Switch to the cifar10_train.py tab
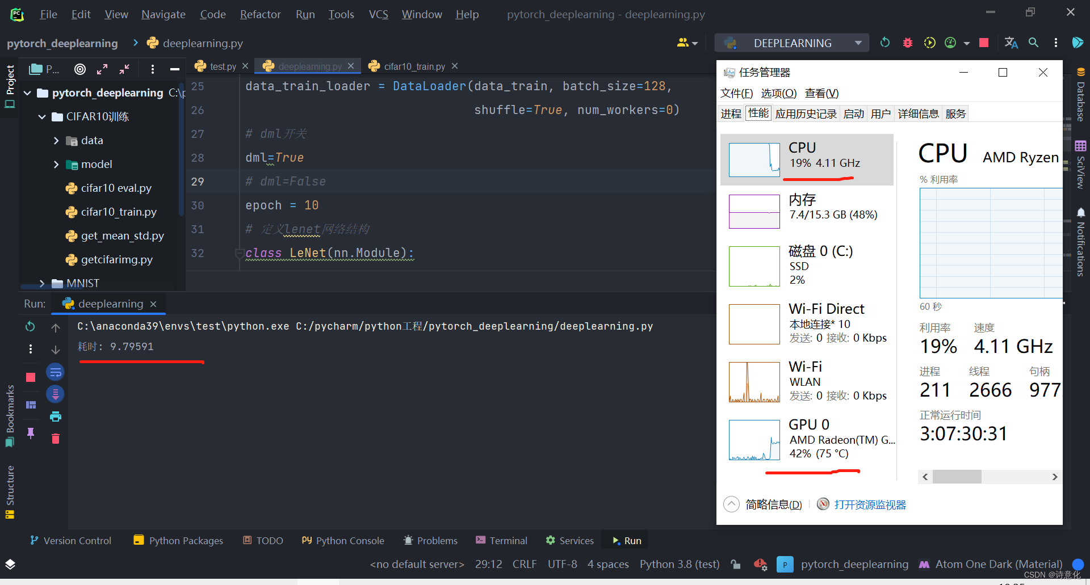 (x=413, y=66)
